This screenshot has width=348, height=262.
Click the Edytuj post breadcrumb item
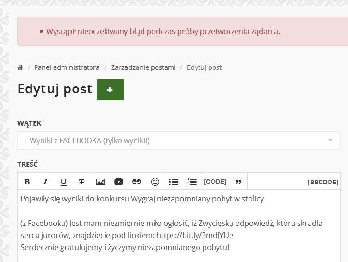click(204, 67)
